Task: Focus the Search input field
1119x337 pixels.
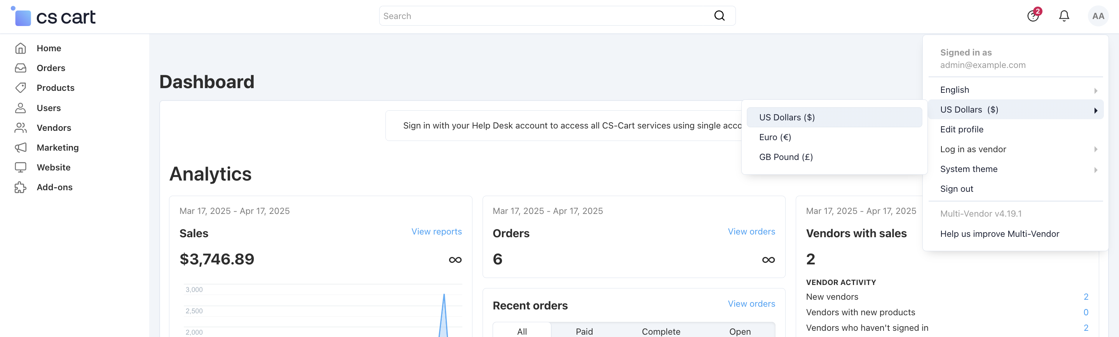Action: 557,16
